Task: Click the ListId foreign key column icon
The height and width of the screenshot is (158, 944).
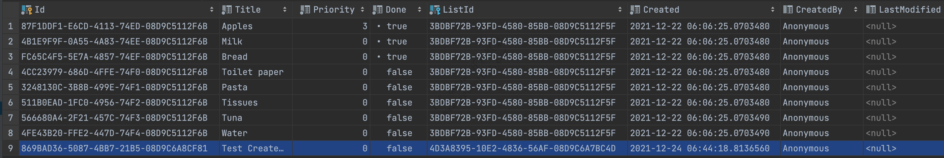Action: [x=434, y=10]
